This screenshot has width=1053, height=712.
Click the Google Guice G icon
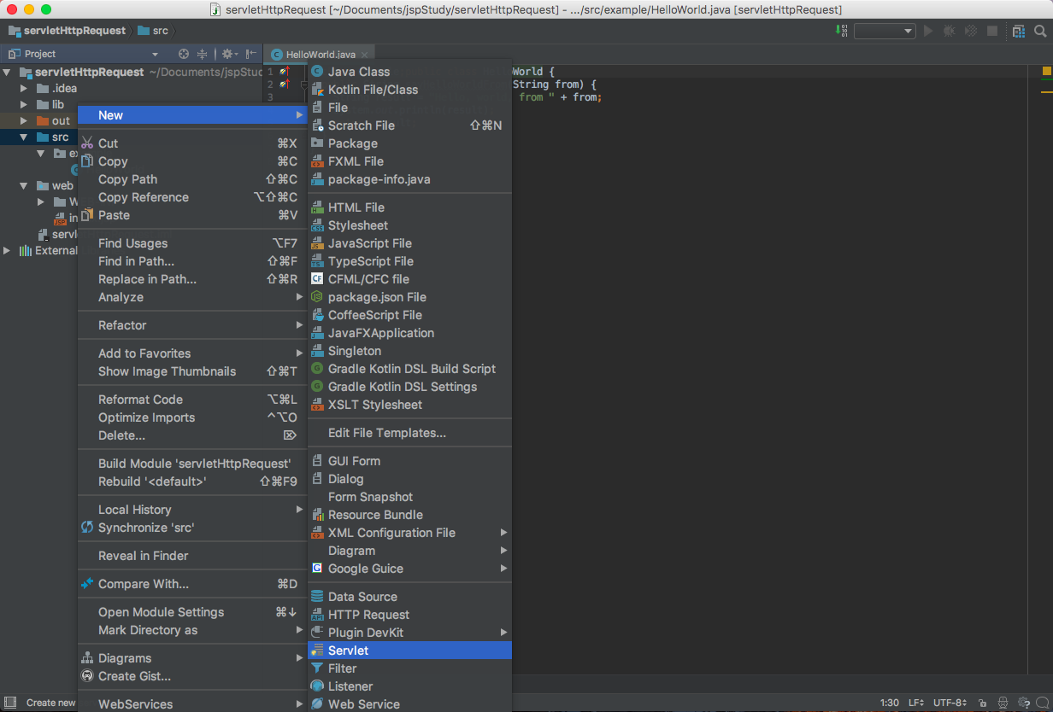(x=317, y=569)
